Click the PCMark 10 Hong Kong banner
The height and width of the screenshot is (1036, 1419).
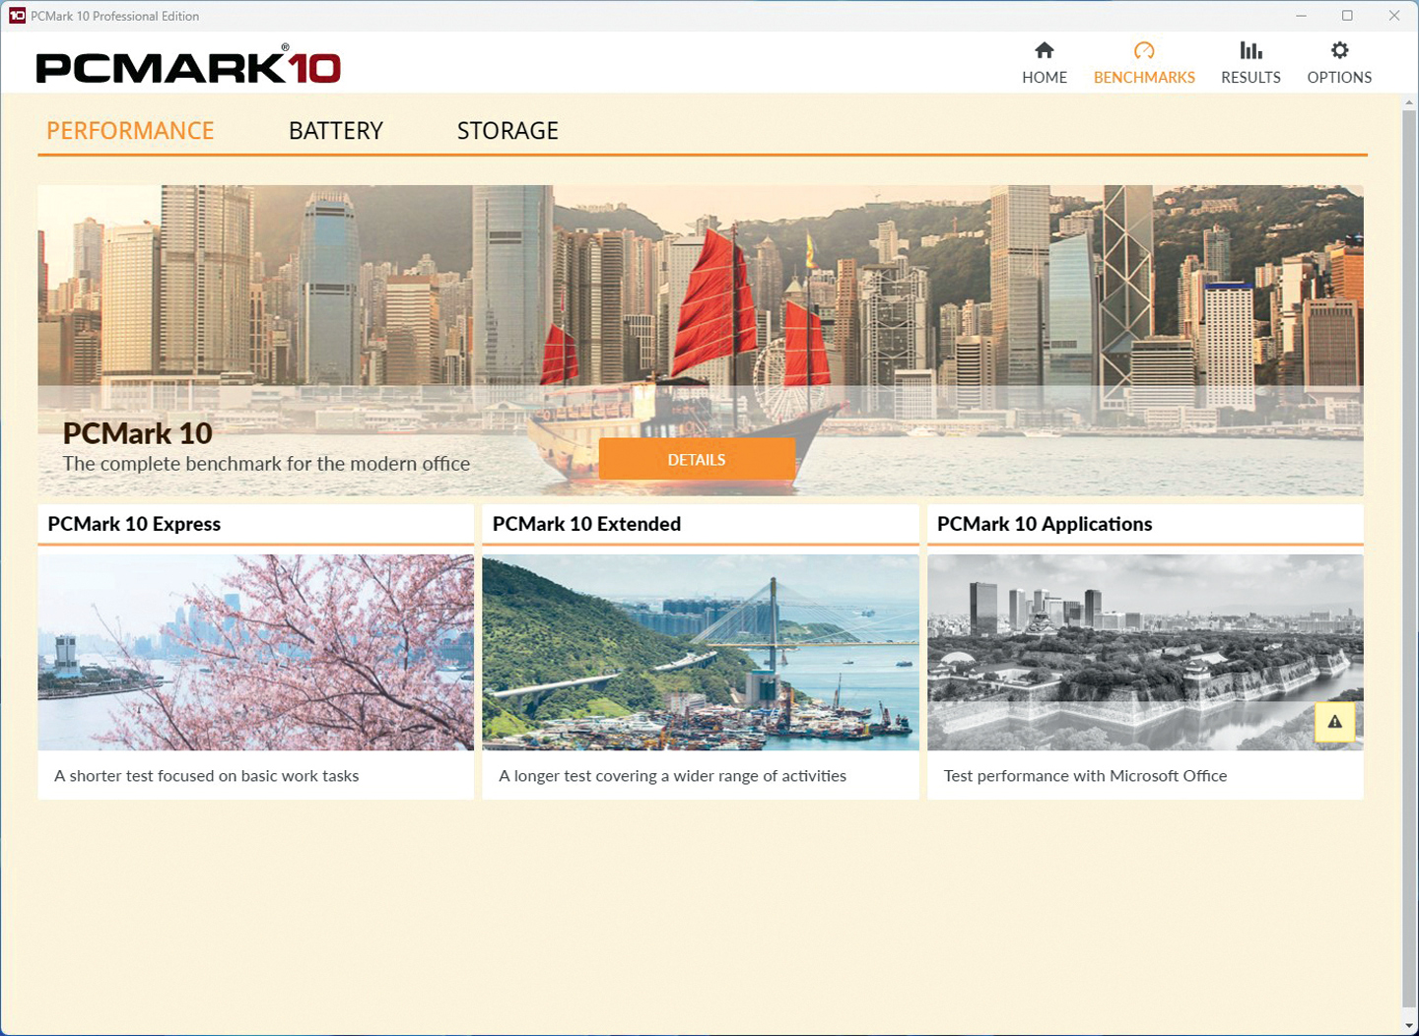pyautogui.click(x=701, y=295)
